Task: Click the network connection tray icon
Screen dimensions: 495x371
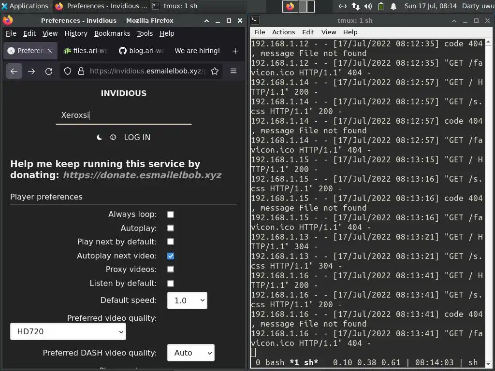Action: (x=343, y=6)
